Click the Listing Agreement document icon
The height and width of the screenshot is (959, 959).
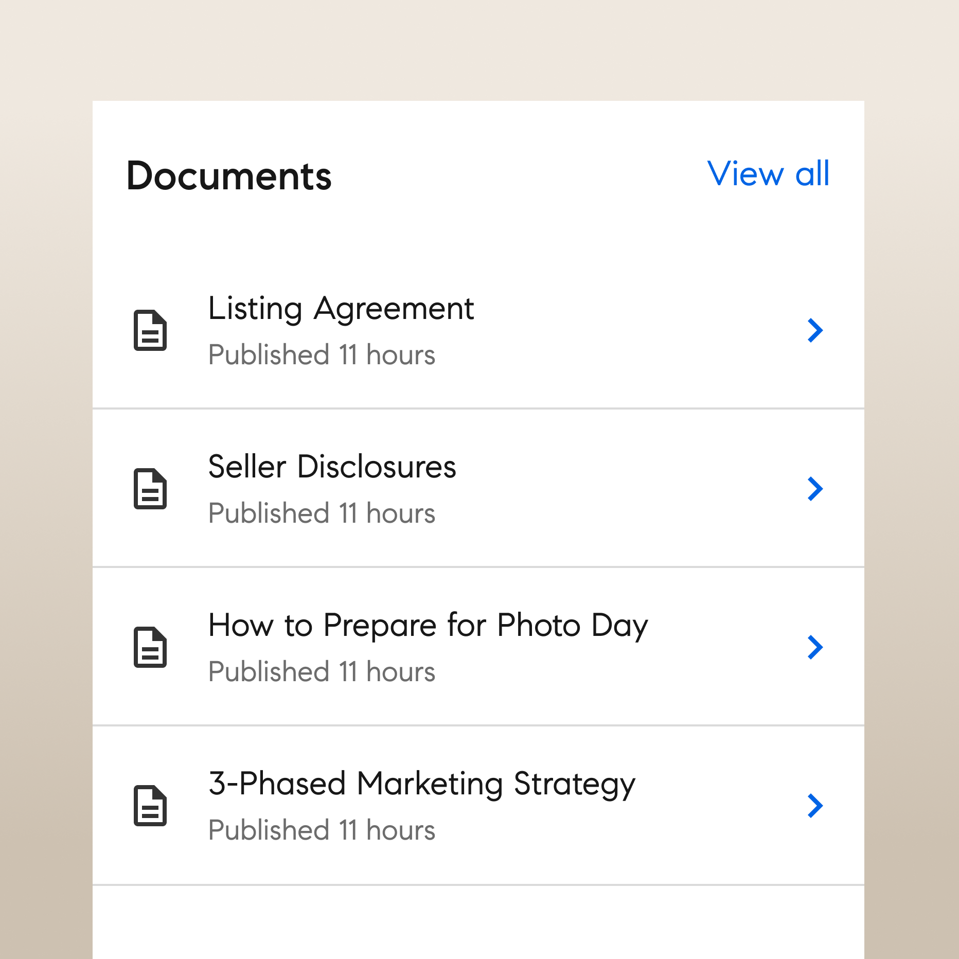[150, 330]
